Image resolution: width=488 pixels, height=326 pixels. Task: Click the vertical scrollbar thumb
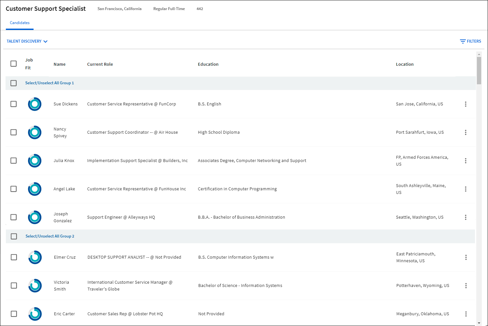(x=479, y=71)
